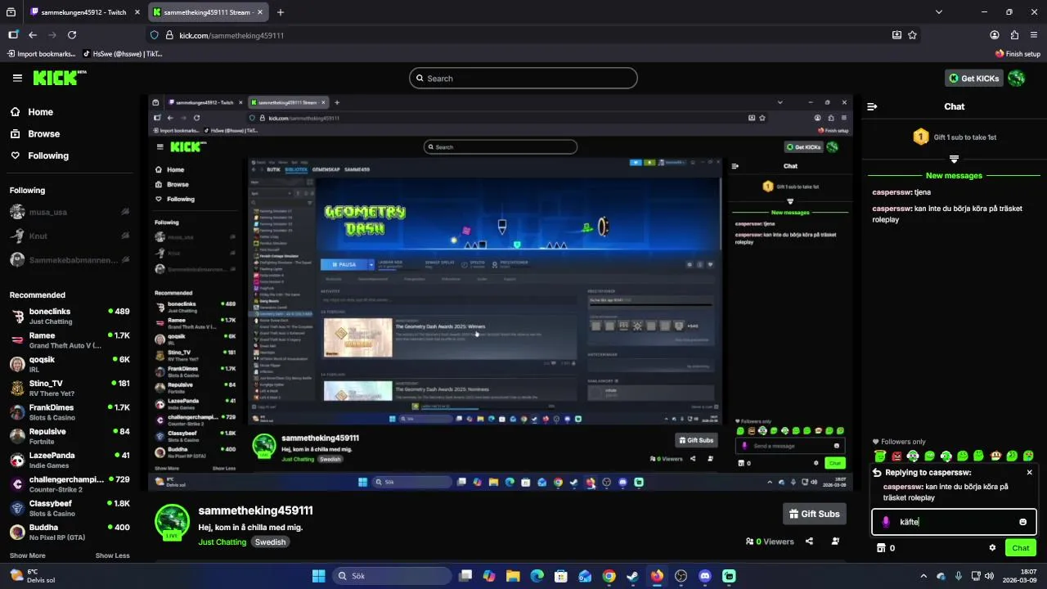
Task: Open the hamburger sidebar menu next to KICK logo
Action: click(17, 78)
